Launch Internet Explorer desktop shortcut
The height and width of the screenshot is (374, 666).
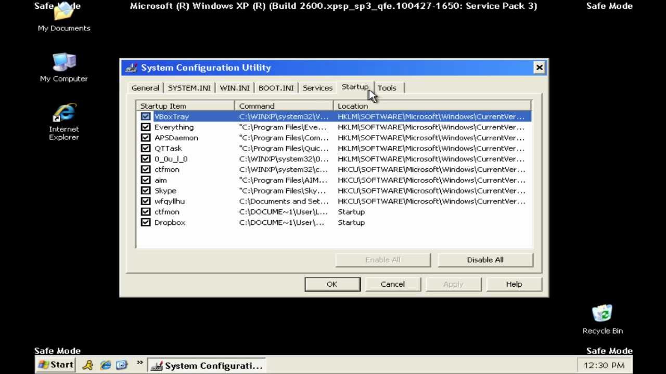point(64,122)
